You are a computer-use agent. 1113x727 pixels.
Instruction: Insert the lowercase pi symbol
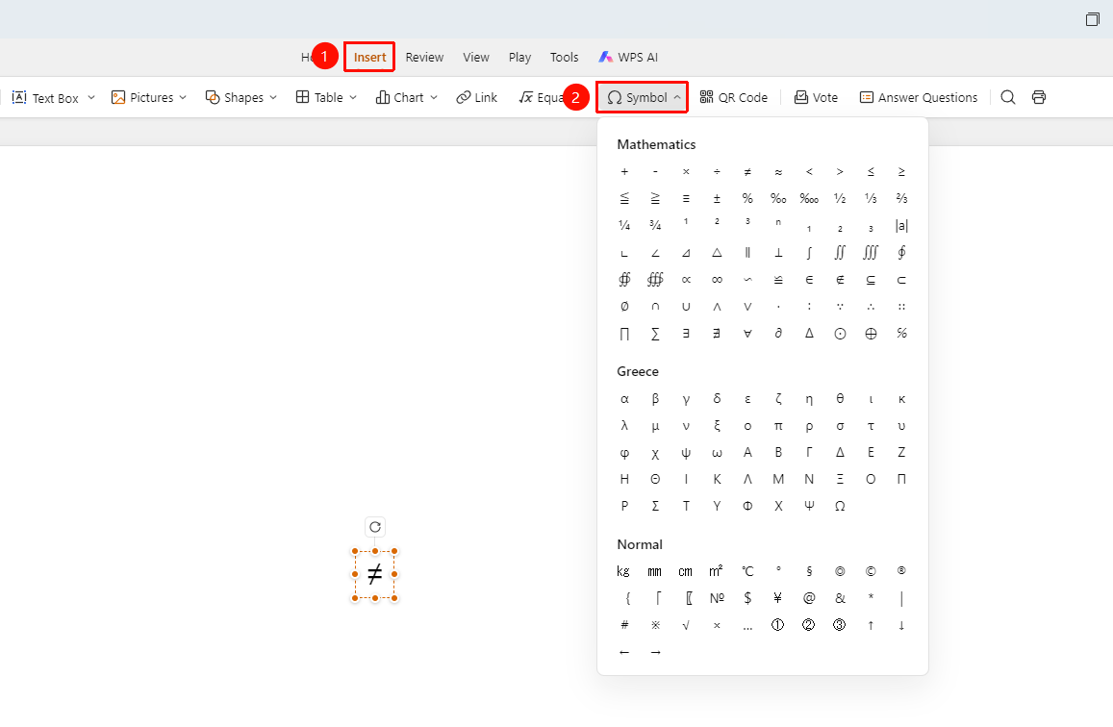pyautogui.click(x=778, y=426)
